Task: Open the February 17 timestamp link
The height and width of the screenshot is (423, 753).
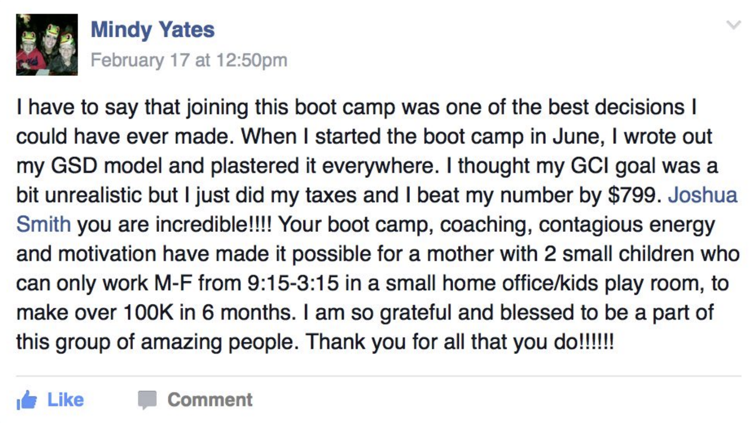Action: pyautogui.click(x=189, y=60)
